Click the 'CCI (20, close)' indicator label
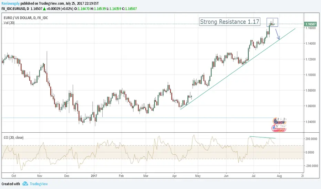 pyautogui.click(x=14, y=137)
